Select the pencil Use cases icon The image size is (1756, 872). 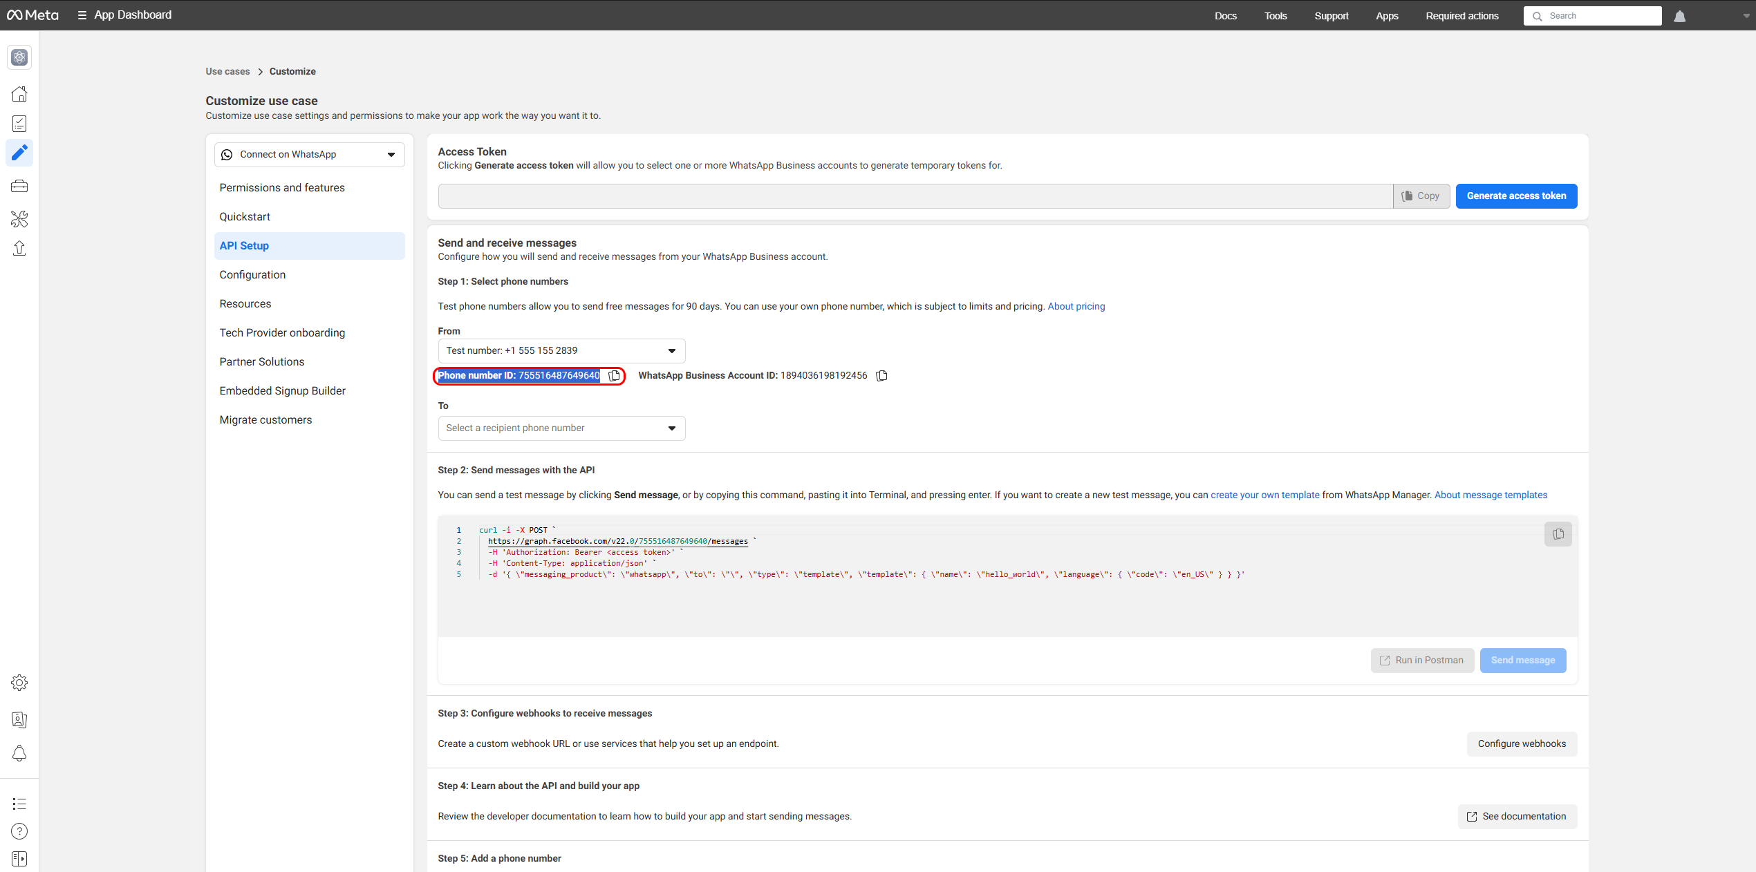[x=19, y=153]
